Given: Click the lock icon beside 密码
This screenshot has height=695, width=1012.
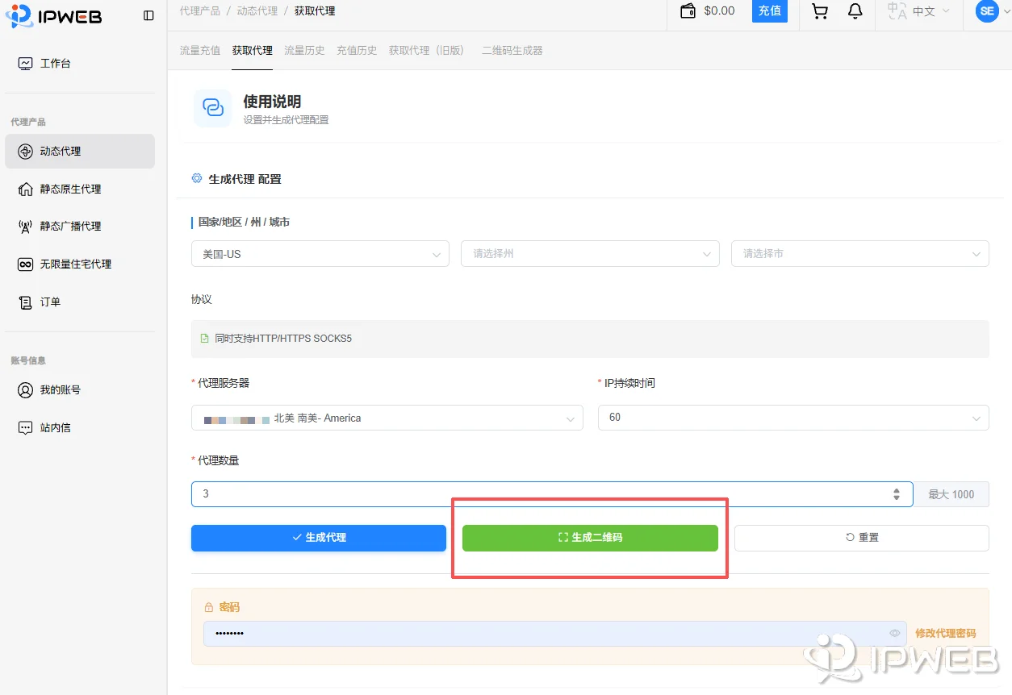Looking at the screenshot, I should [209, 608].
